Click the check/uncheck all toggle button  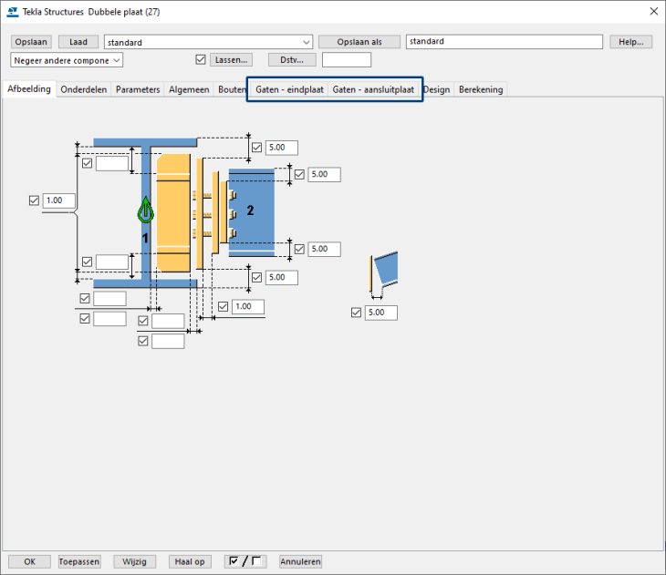pyautogui.click(x=245, y=561)
